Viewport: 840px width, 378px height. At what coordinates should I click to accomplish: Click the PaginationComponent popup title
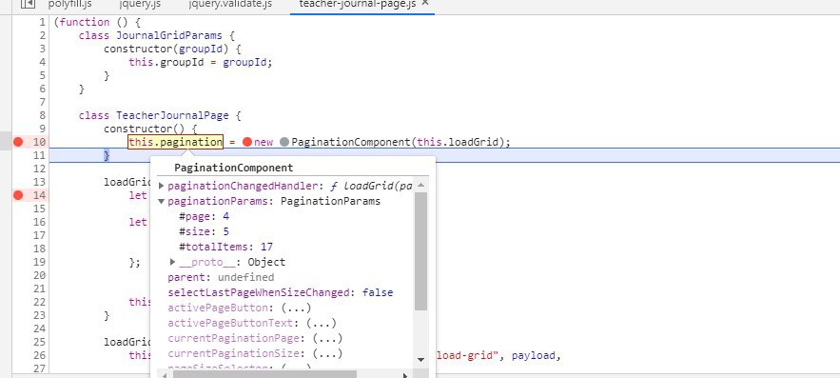[234, 168]
